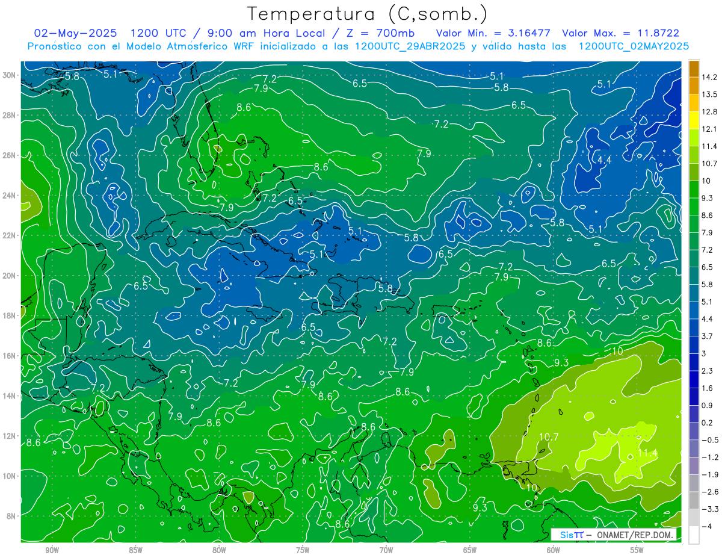Screen dimensions: 722x558
Task: Click the 11.4 contour label on the map
Action: (x=647, y=453)
